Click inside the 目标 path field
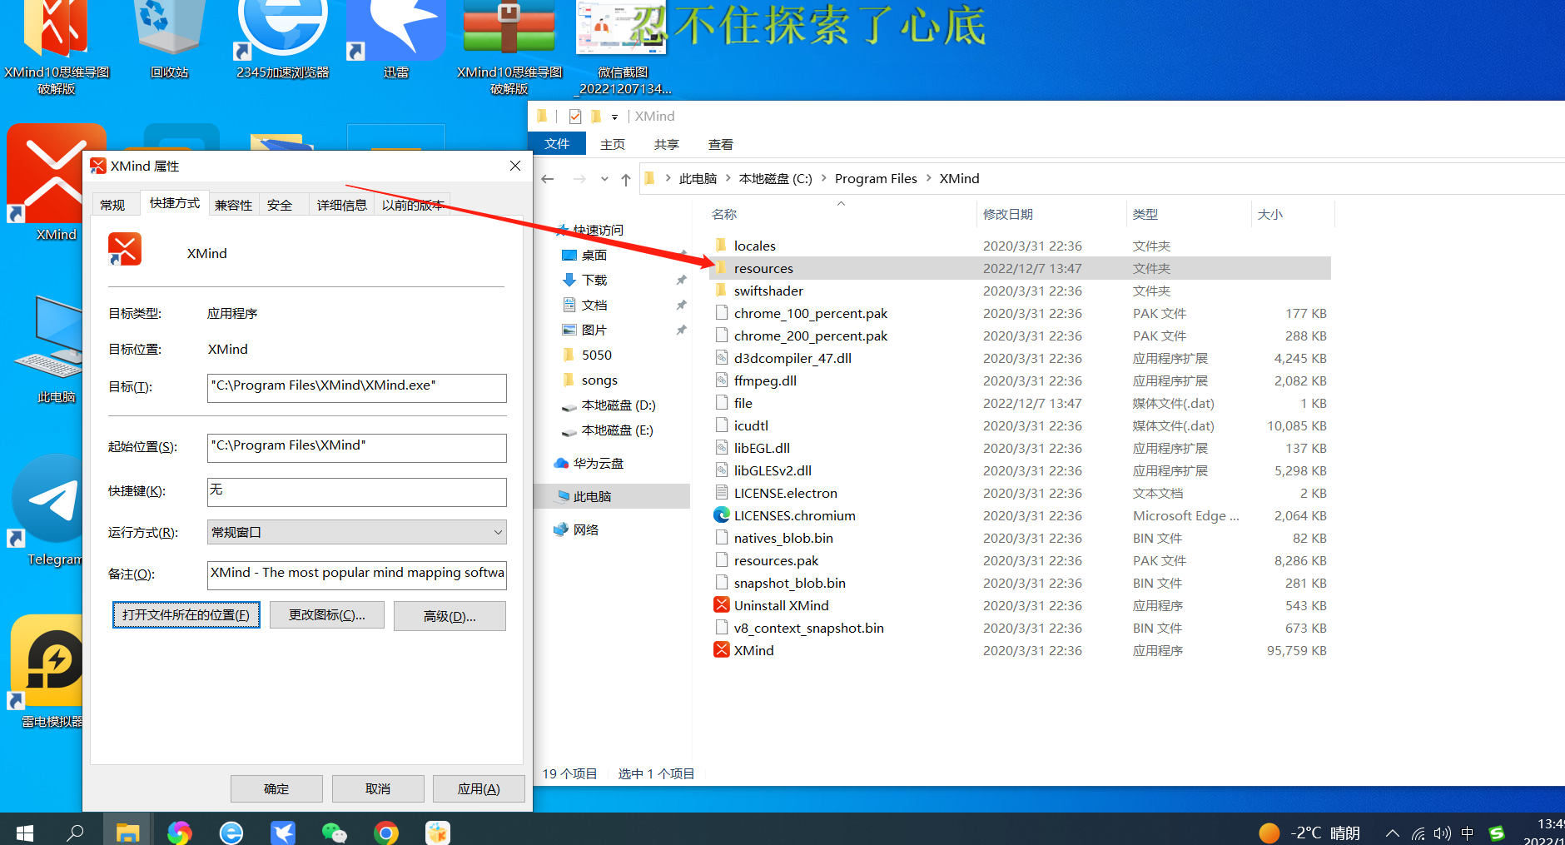1565x845 pixels. (356, 387)
